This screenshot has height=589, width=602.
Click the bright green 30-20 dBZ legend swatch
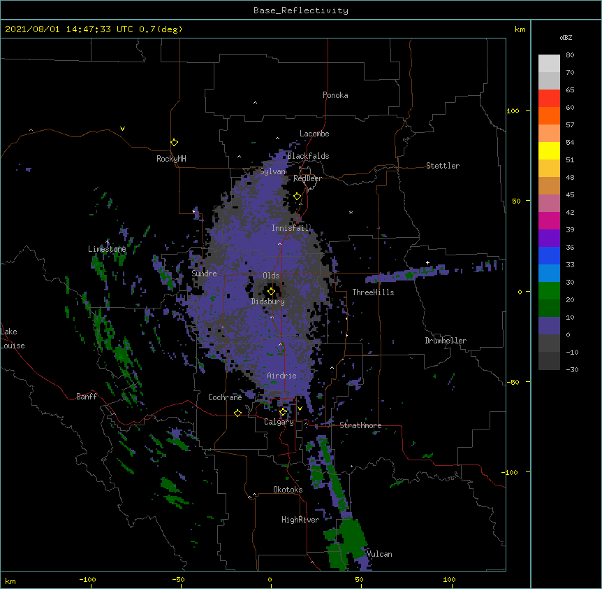tap(549, 291)
